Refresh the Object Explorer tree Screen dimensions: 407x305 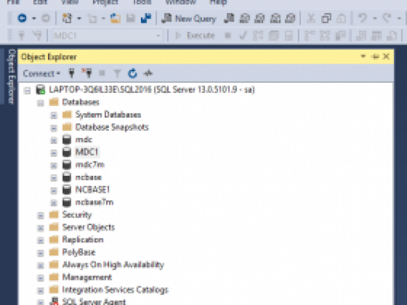click(x=132, y=74)
